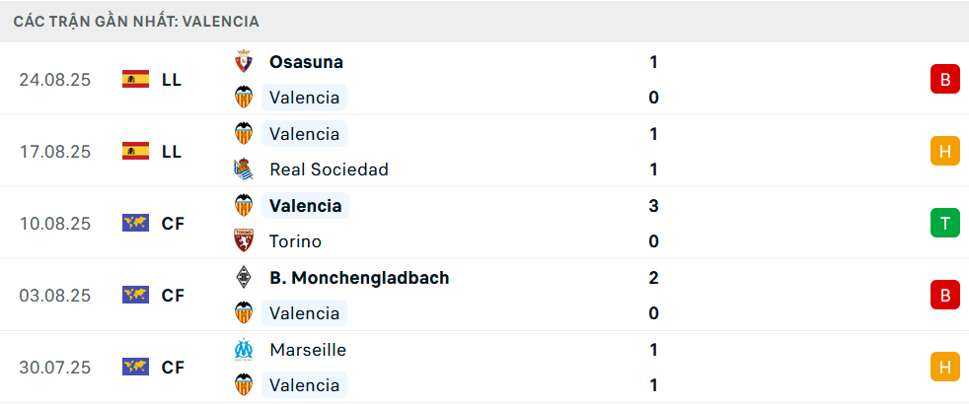Viewport: 969px width, 404px height.
Task: Click the Real Sociedad crest icon
Action: point(243,169)
